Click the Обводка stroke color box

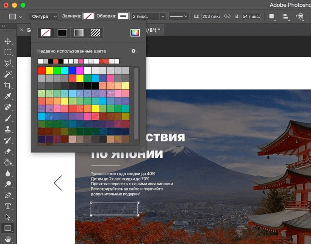pyautogui.click(x=123, y=16)
